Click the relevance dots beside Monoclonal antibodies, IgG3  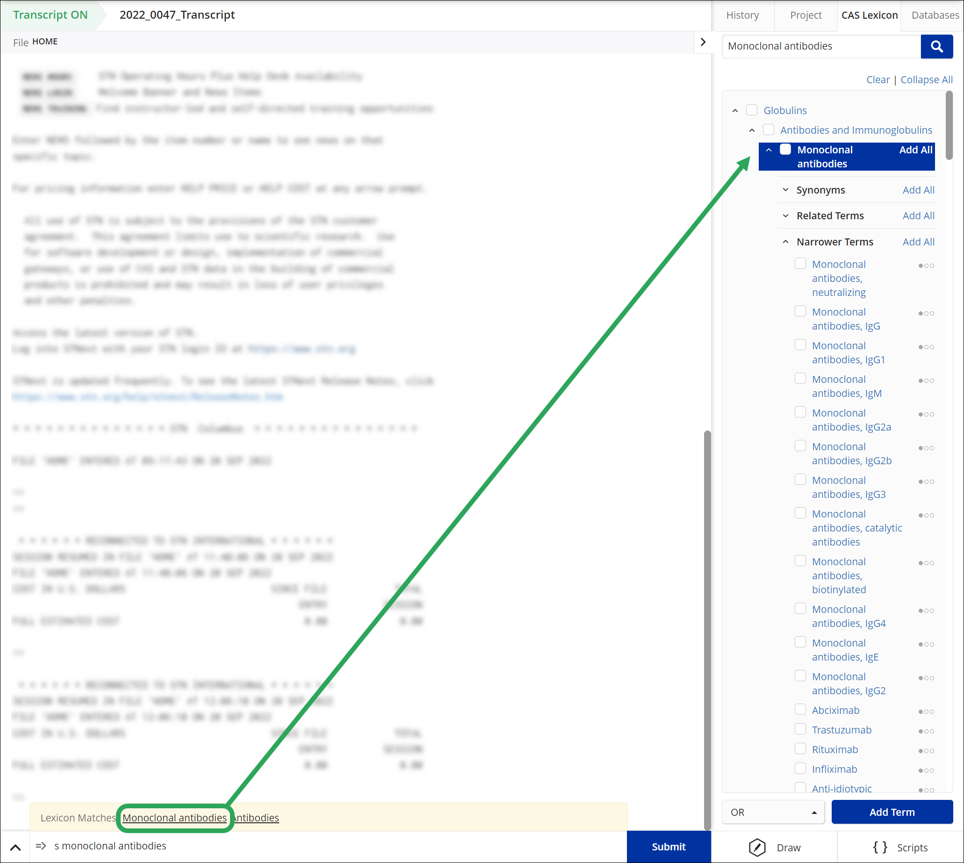926,482
